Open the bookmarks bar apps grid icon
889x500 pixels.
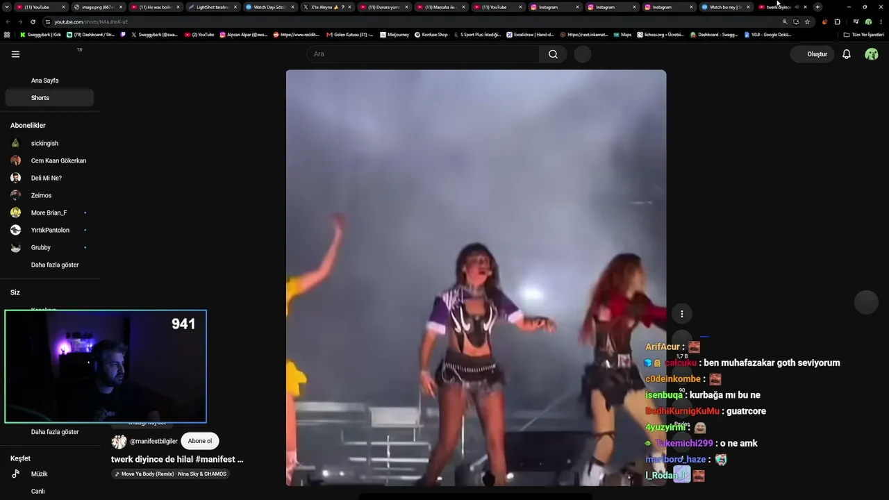7,34
